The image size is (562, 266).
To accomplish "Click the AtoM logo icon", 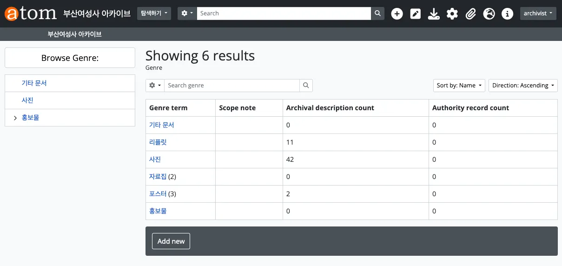I will tap(31, 13).
